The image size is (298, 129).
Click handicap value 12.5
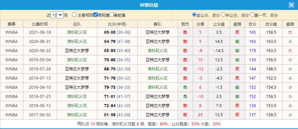point(219,60)
